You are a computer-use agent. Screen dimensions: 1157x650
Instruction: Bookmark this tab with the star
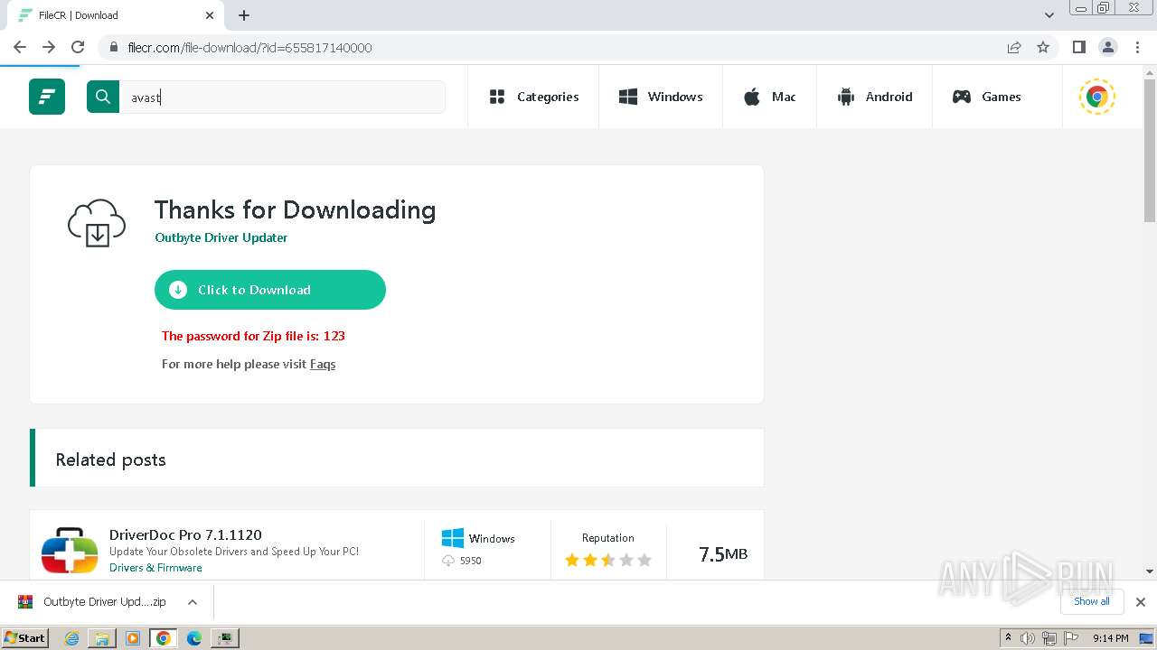(x=1043, y=47)
